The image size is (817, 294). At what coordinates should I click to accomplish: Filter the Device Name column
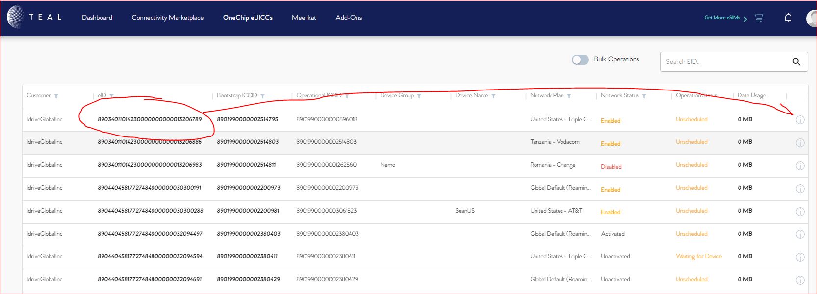493,96
